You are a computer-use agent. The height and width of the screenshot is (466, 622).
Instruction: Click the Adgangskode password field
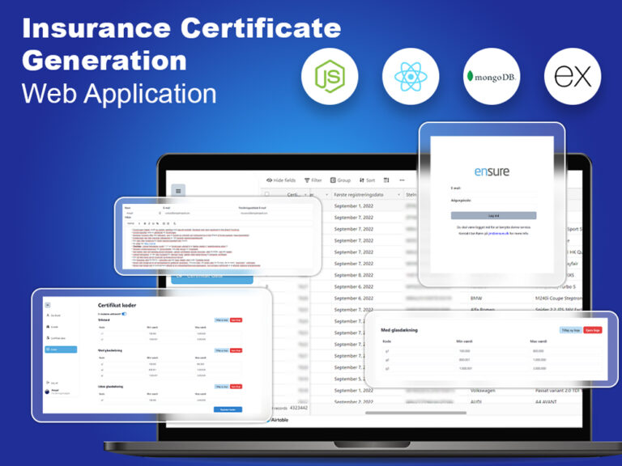493,206
